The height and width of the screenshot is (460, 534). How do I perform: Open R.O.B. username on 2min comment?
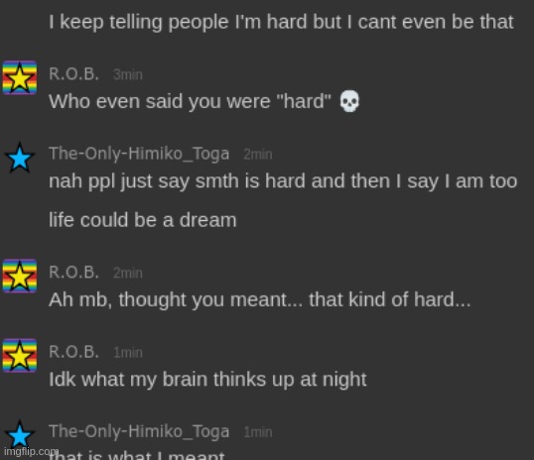[73, 273]
